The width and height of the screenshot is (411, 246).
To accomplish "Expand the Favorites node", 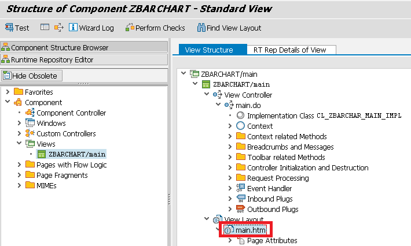I will (8, 91).
